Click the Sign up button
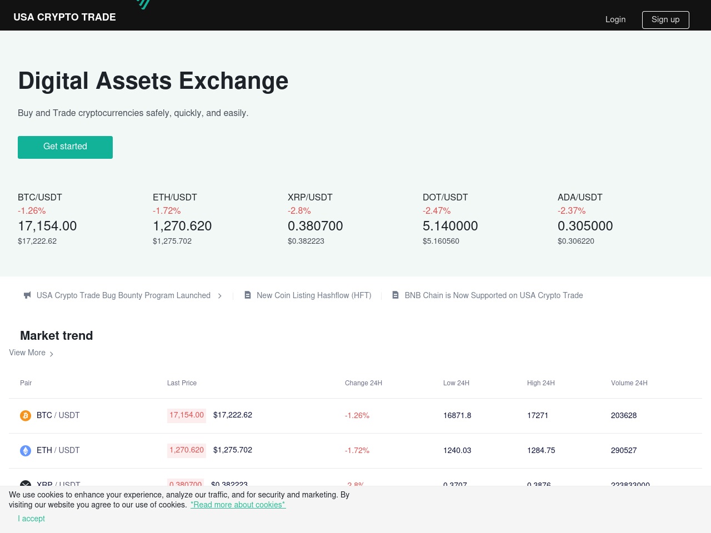 [x=665, y=19]
